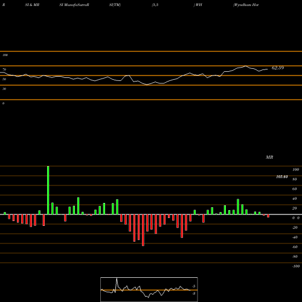The height and width of the screenshot is (302, 302).
Task: Click the 'SI MunafaSutraR' header text
Action: 74,5
